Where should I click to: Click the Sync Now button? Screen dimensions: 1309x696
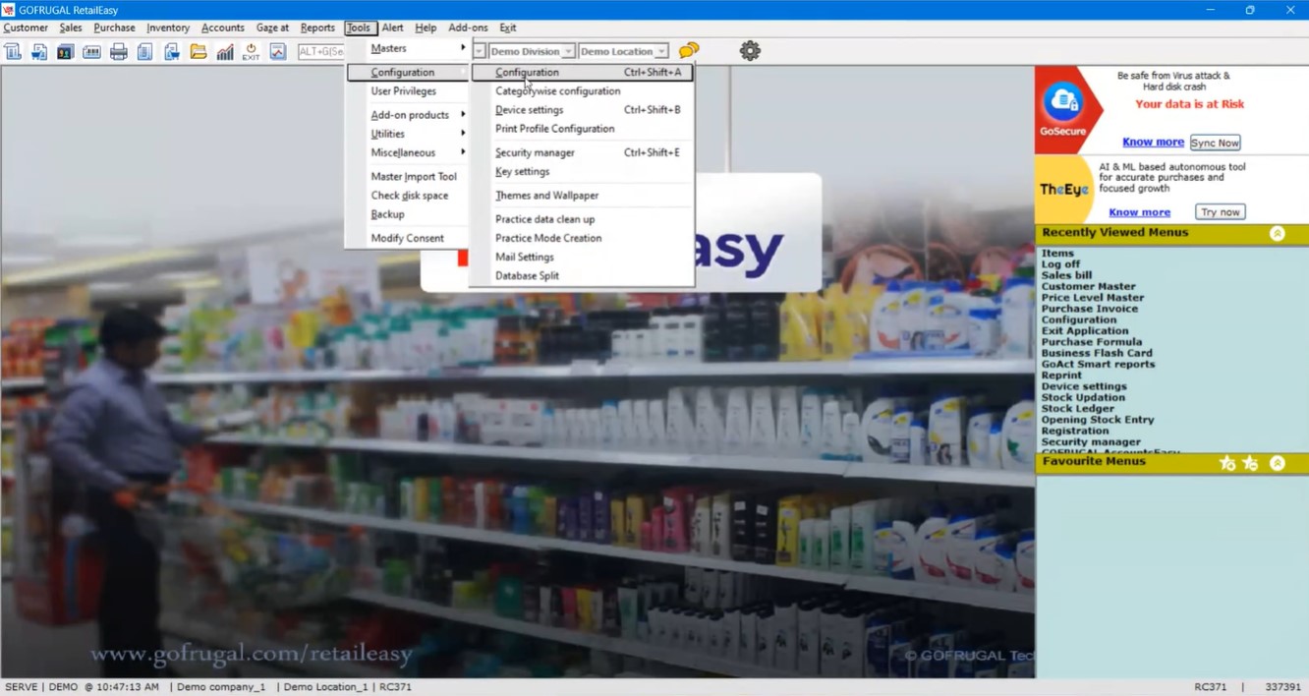(x=1215, y=143)
